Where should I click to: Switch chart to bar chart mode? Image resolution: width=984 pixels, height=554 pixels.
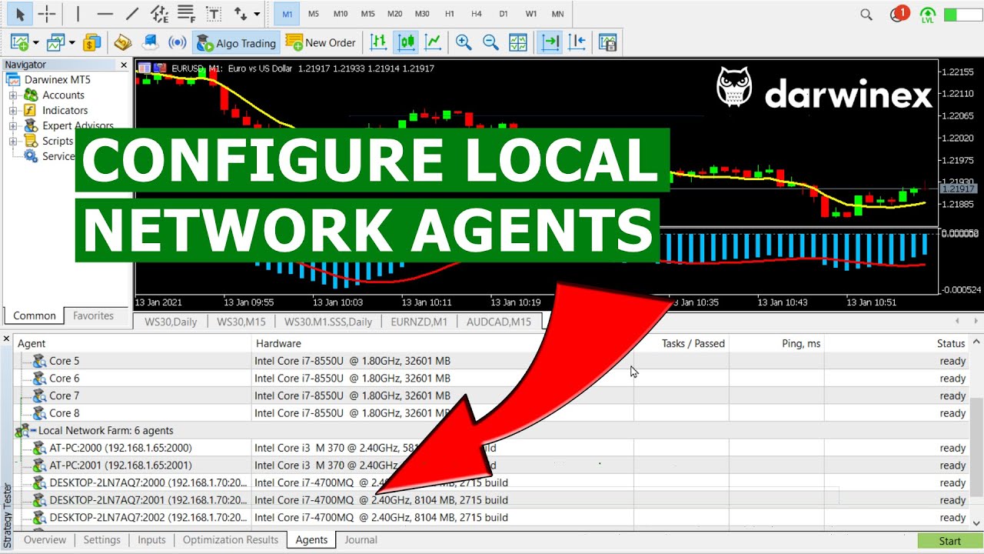378,43
